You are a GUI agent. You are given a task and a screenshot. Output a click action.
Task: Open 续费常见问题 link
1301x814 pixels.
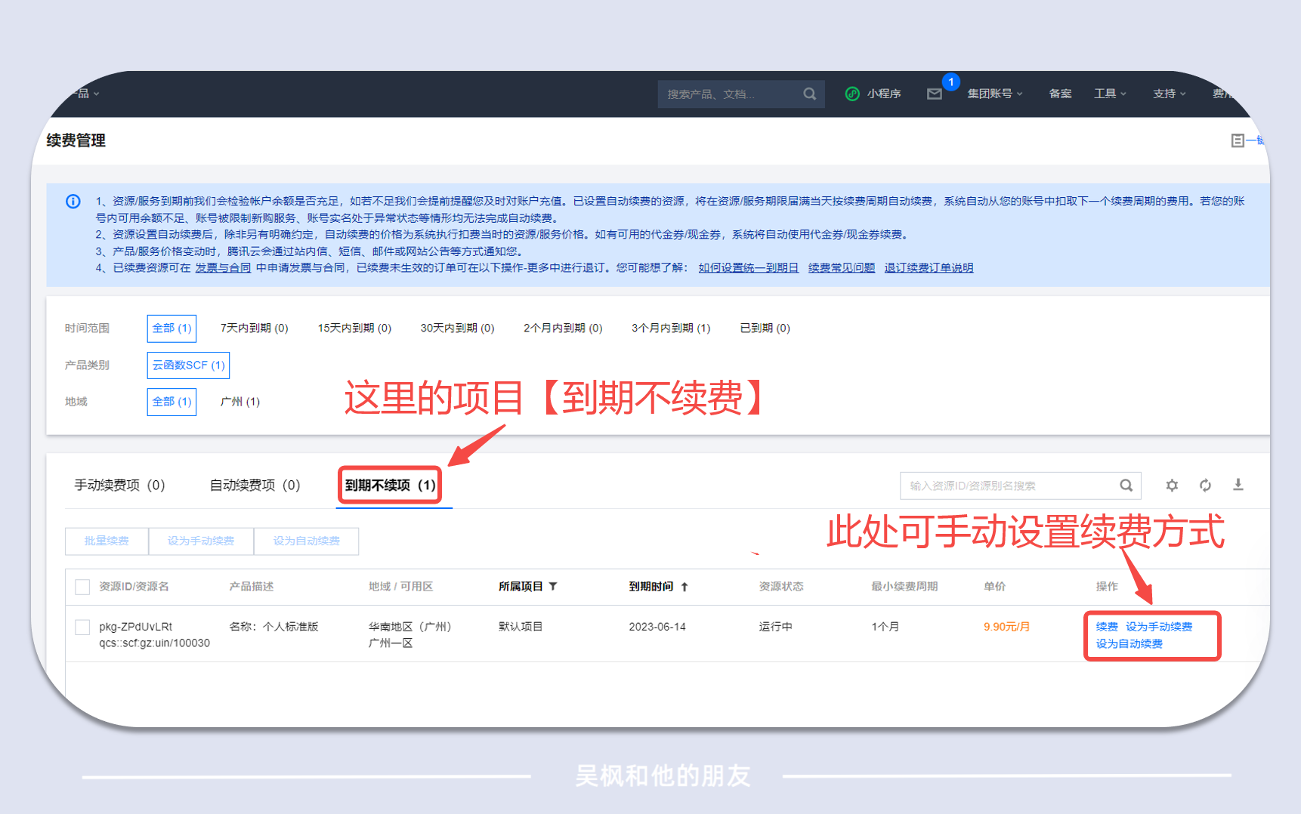click(842, 268)
